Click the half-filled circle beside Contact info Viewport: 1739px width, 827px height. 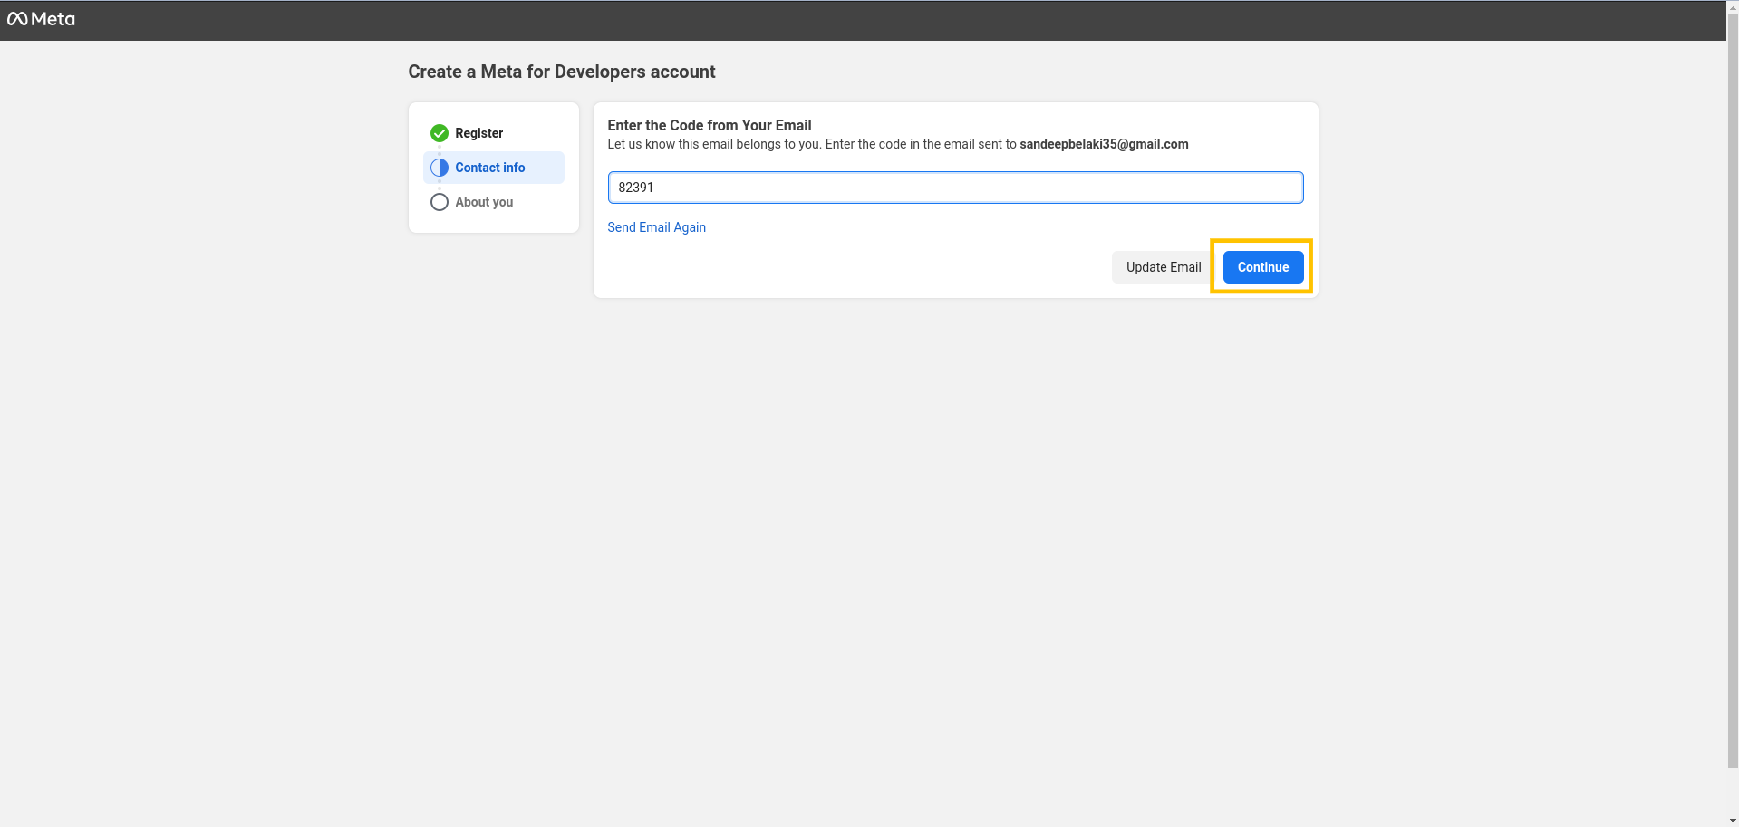point(440,168)
